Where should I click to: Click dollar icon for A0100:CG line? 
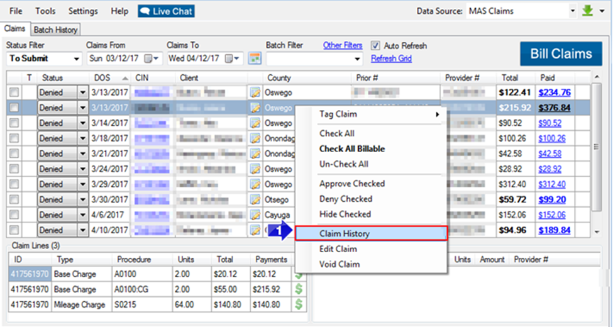pyautogui.click(x=299, y=289)
